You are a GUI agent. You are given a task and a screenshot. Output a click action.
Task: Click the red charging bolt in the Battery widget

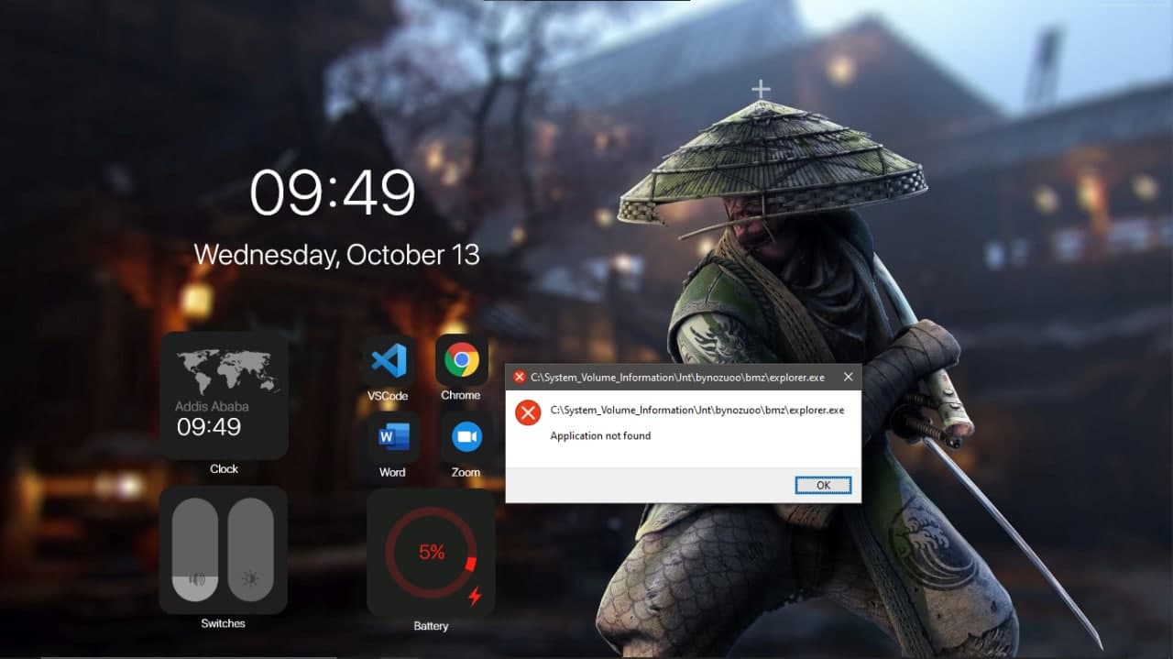tap(475, 597)
